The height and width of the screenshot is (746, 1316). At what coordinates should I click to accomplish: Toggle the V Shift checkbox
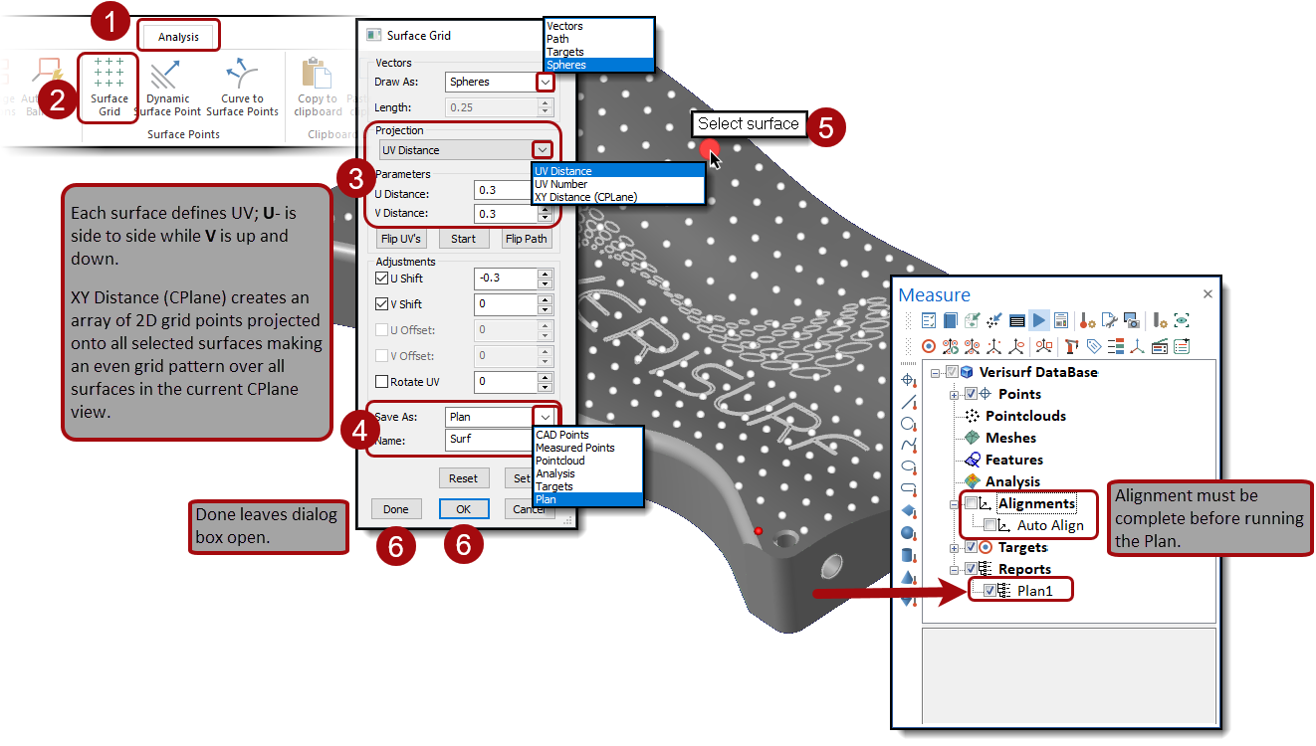(381, 304)
